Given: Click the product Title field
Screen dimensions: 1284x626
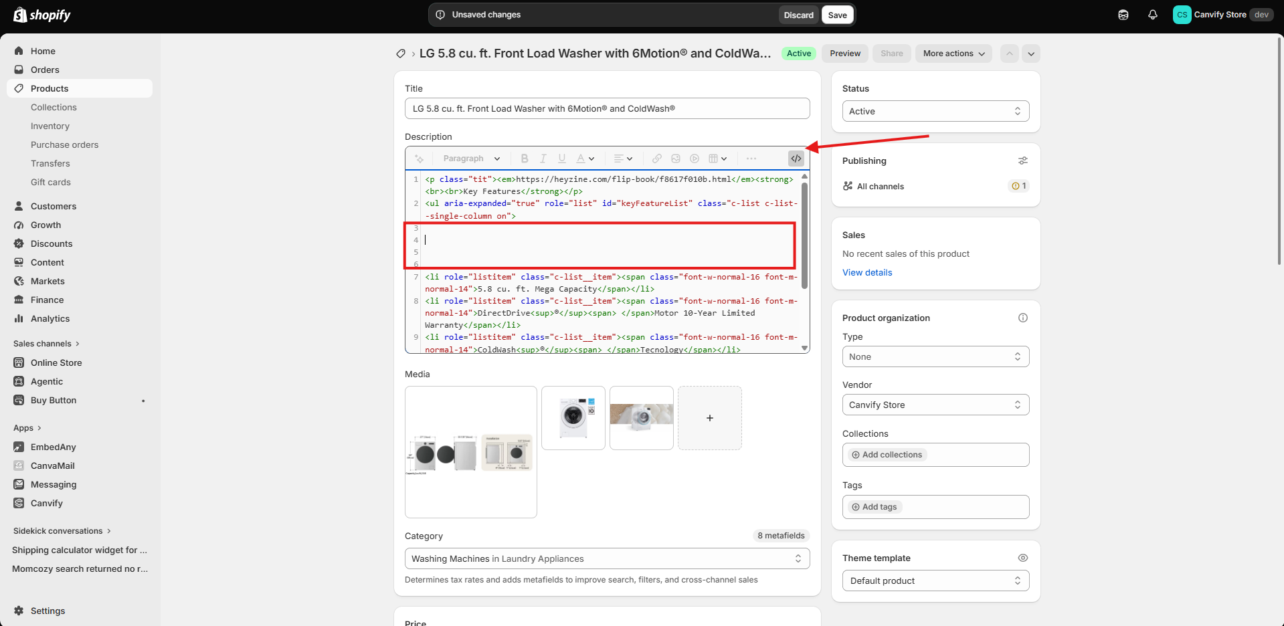Looking at the screenshot, I should [607, 108].
